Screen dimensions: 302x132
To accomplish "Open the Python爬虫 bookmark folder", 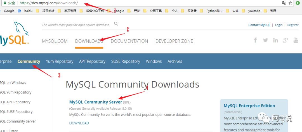I will 211,11.
